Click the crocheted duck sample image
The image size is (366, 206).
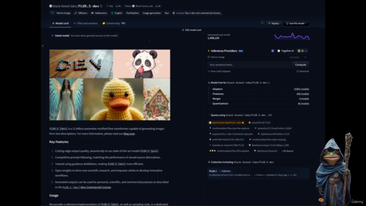(113, 99)
